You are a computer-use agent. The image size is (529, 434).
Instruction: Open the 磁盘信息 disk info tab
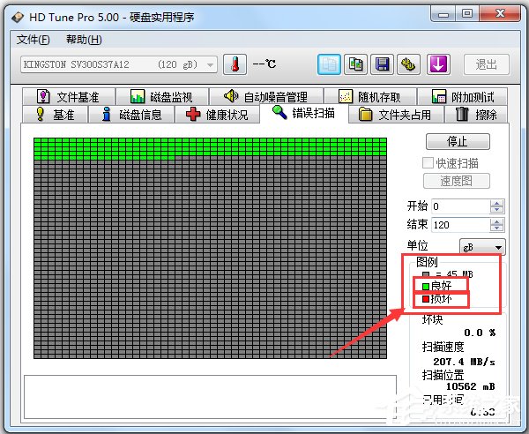click(135, 115)
